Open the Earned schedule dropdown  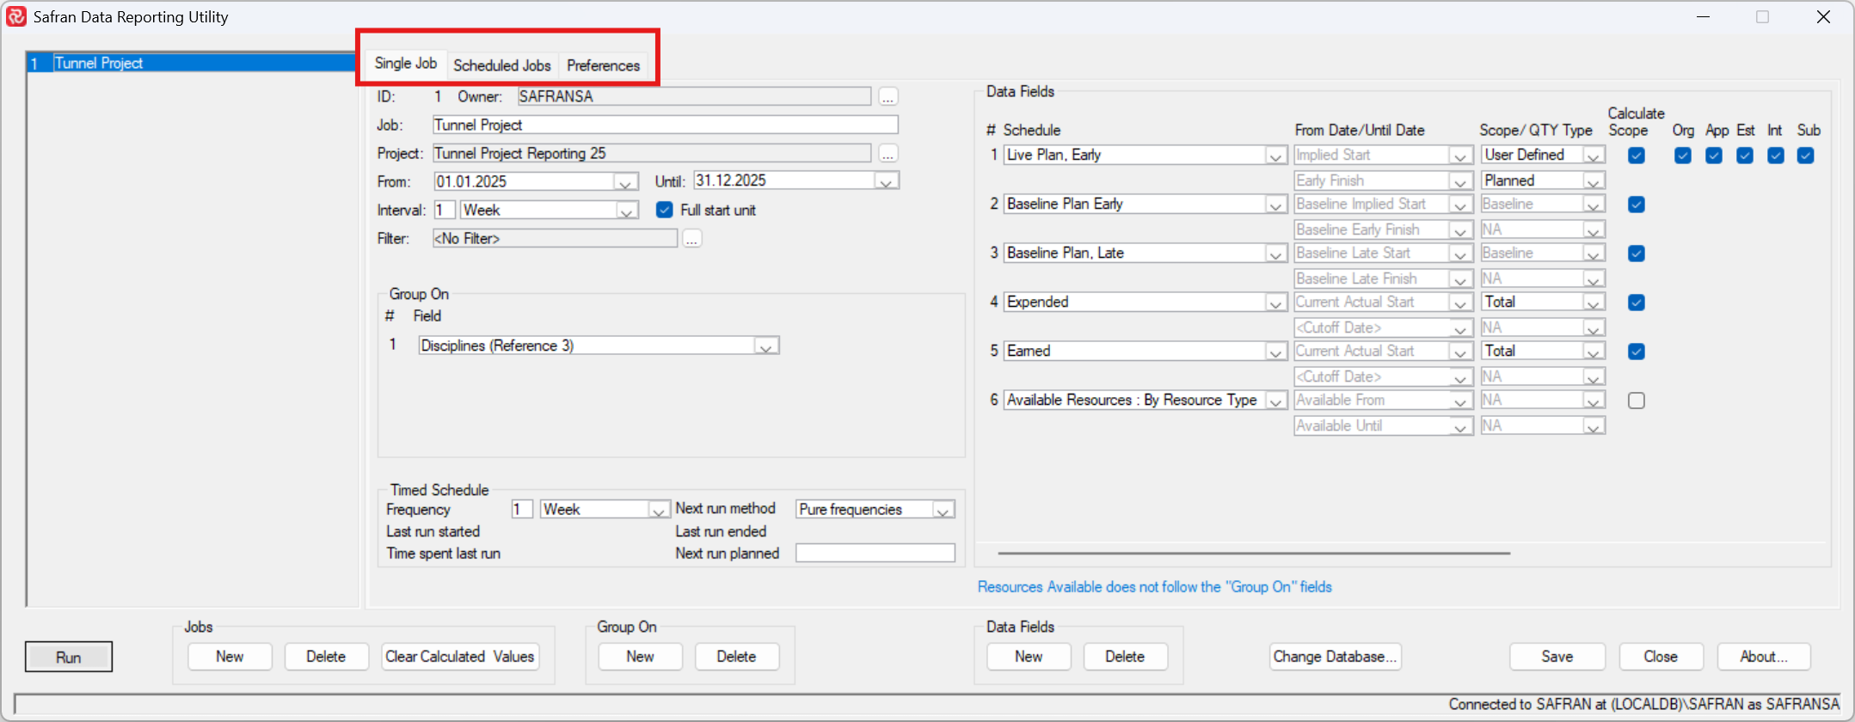click(1276, 352)
